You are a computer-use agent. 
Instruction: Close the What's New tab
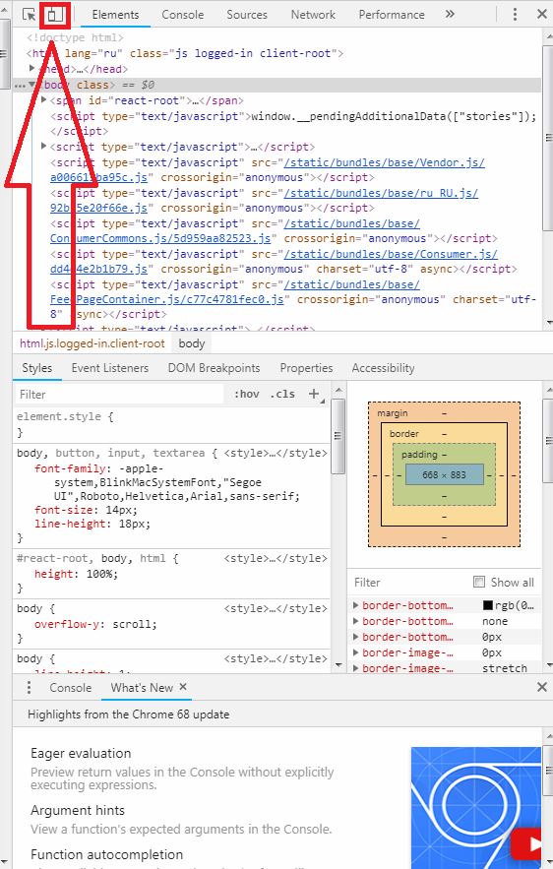[183, 687]
